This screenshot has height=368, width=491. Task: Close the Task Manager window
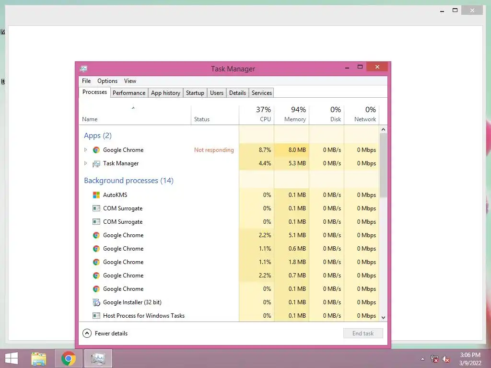(377, 67)
